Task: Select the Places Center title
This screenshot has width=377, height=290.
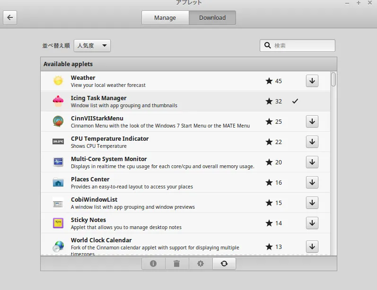Action: coord(90,179)
